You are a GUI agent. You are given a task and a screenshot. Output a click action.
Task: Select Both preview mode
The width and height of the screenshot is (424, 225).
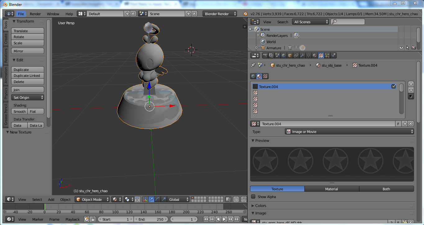pos(386,189)
